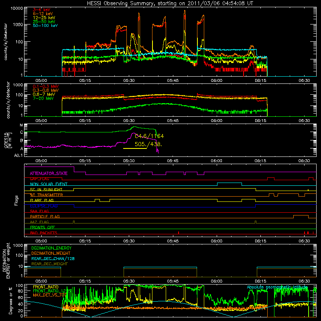
Task: Select the DECIMATION_ENERGY legend label
Action: coord(51,248)
